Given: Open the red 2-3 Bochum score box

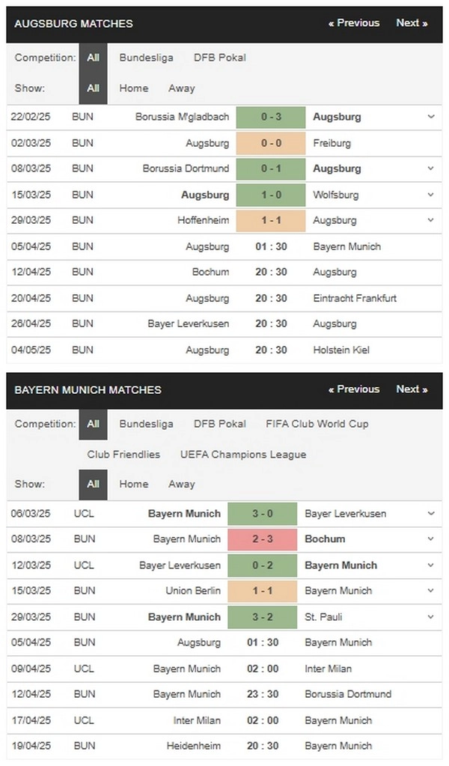Looking at the screenshot, I should pyautogui.click(x=263, y=539).
